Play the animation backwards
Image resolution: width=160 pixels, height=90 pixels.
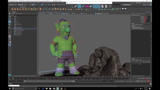point(143,78)
